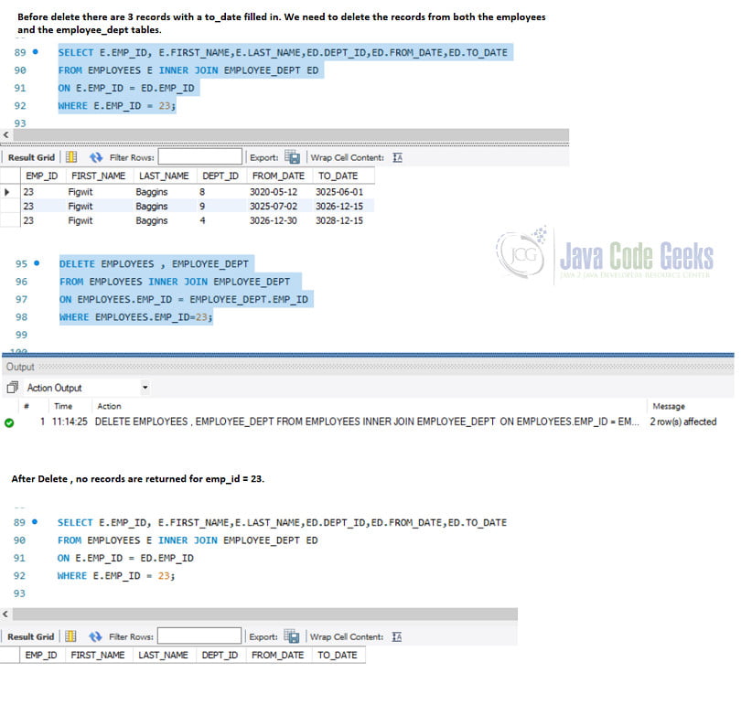Image resolution: width=741 pixels, height=705 pixels.
Task: Click the grid view icon beside Result Grid
Action: point(70,155)
